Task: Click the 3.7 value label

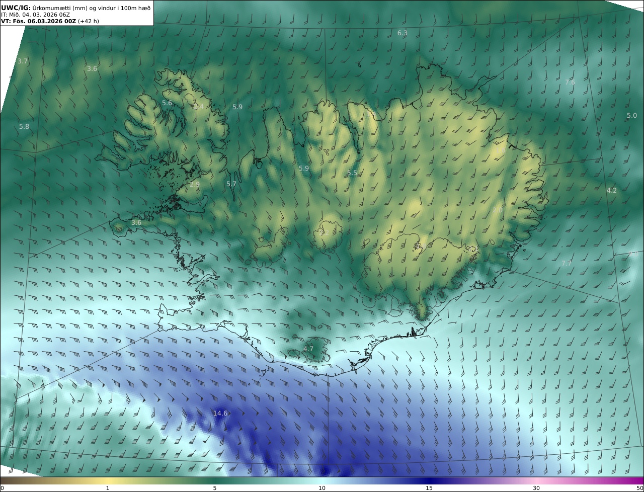Action: click(23, 61)
